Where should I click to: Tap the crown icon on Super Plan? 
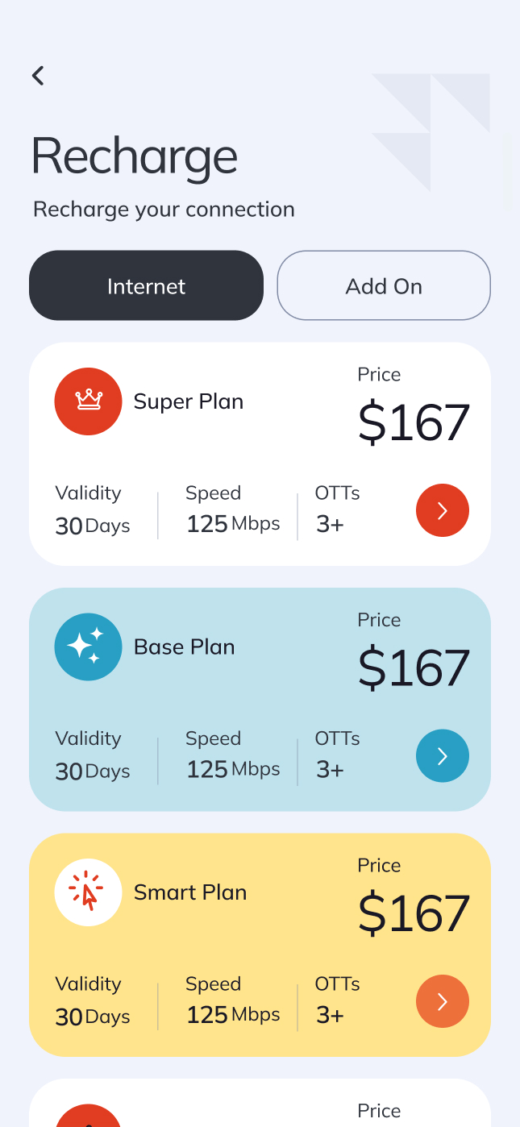click(88, 401)
